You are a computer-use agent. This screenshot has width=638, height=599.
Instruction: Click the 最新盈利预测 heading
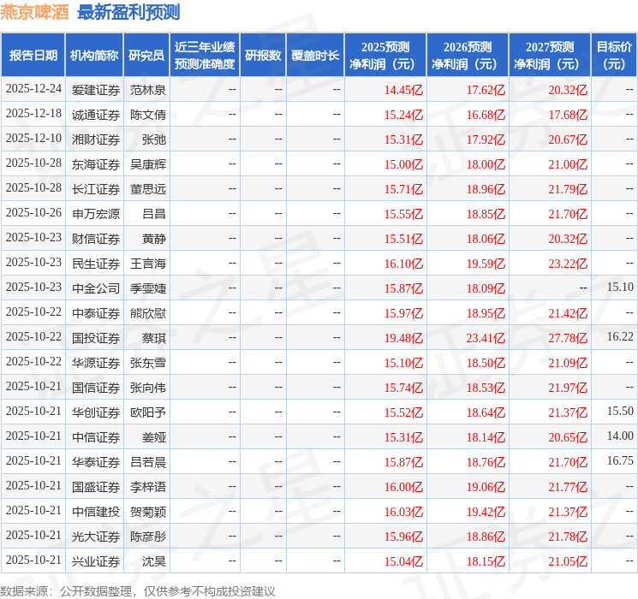pyautogui.click(x=128, y=12)
